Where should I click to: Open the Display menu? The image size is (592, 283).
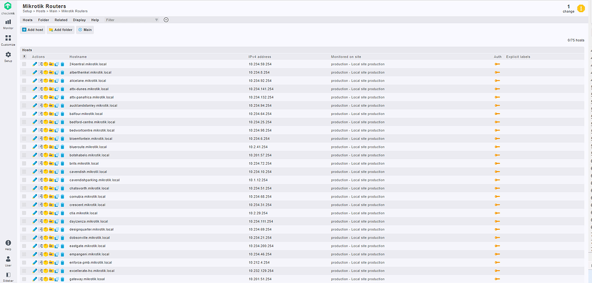pyautogui.click(x=79, y=20)
